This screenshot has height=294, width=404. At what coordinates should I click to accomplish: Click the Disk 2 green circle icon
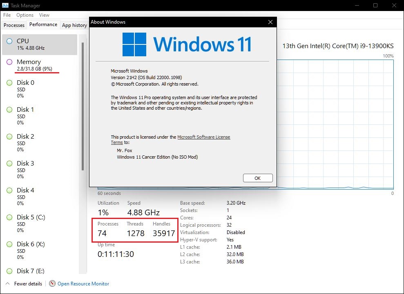coord(9,137)
